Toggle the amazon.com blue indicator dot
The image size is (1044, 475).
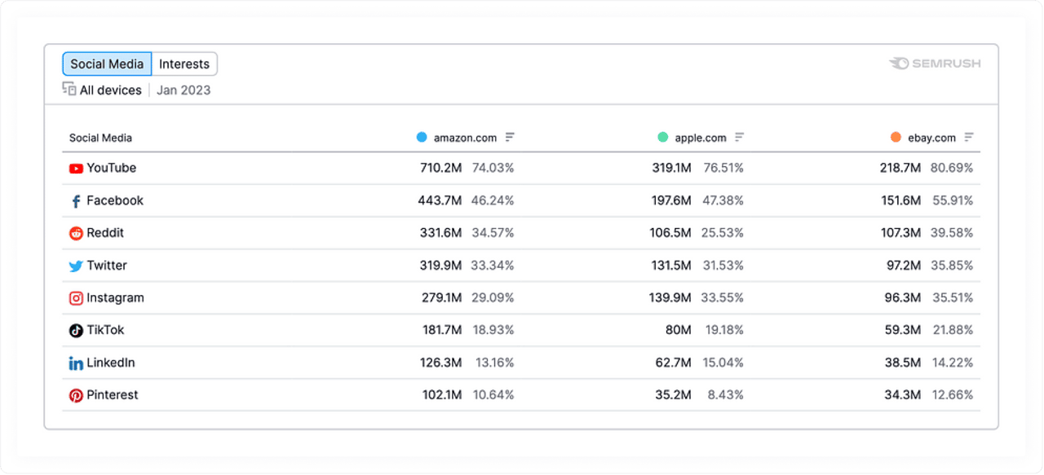pos(422,138)
